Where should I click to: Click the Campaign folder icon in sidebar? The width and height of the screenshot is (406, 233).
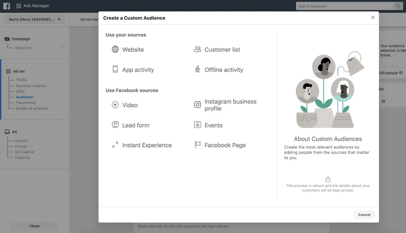click(7, 39)
